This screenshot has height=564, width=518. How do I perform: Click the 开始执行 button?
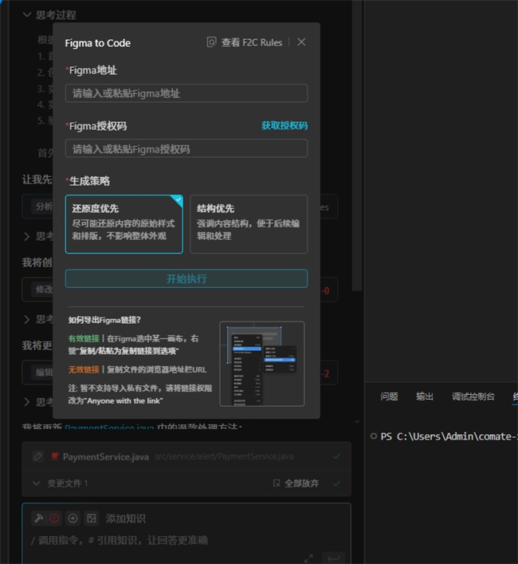point(186,278)
